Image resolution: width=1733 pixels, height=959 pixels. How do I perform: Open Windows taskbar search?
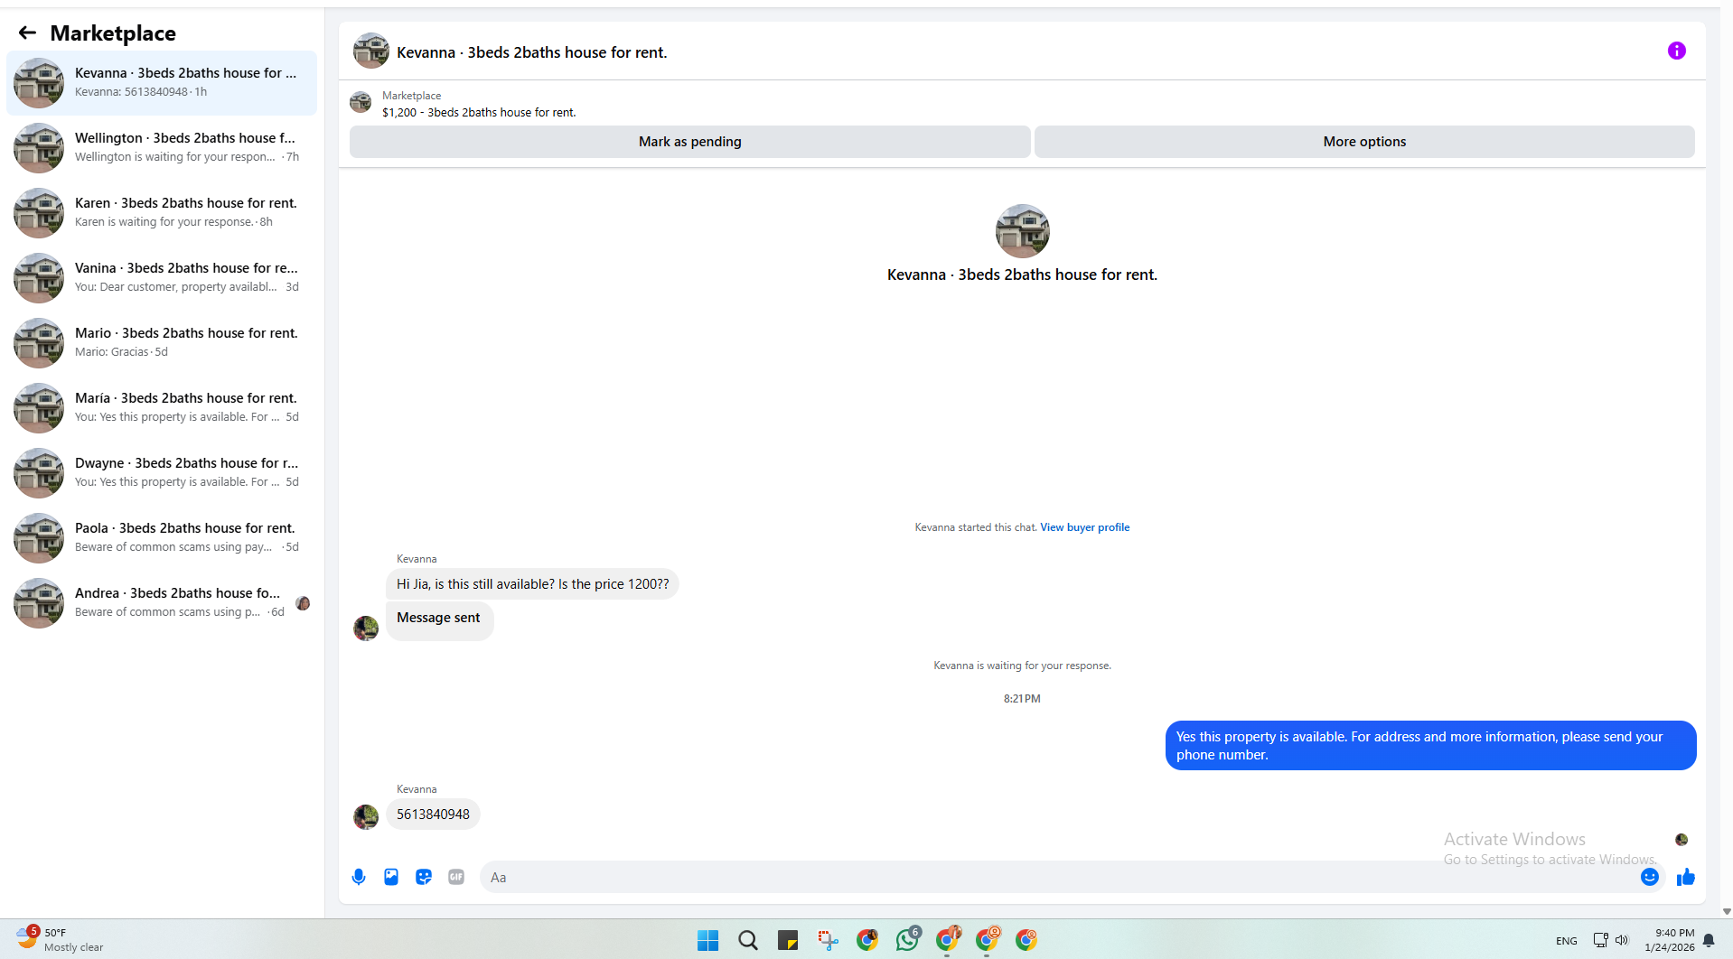(748, 940)
